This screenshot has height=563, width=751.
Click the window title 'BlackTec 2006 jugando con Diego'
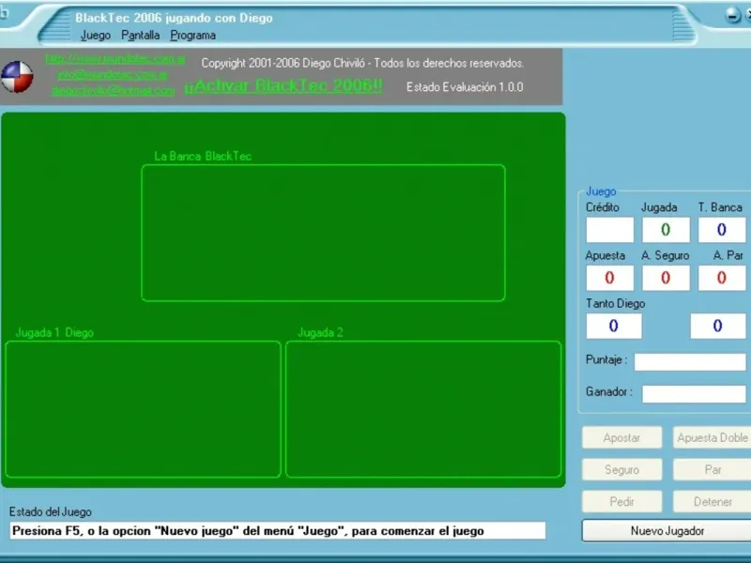coord(174,18)
